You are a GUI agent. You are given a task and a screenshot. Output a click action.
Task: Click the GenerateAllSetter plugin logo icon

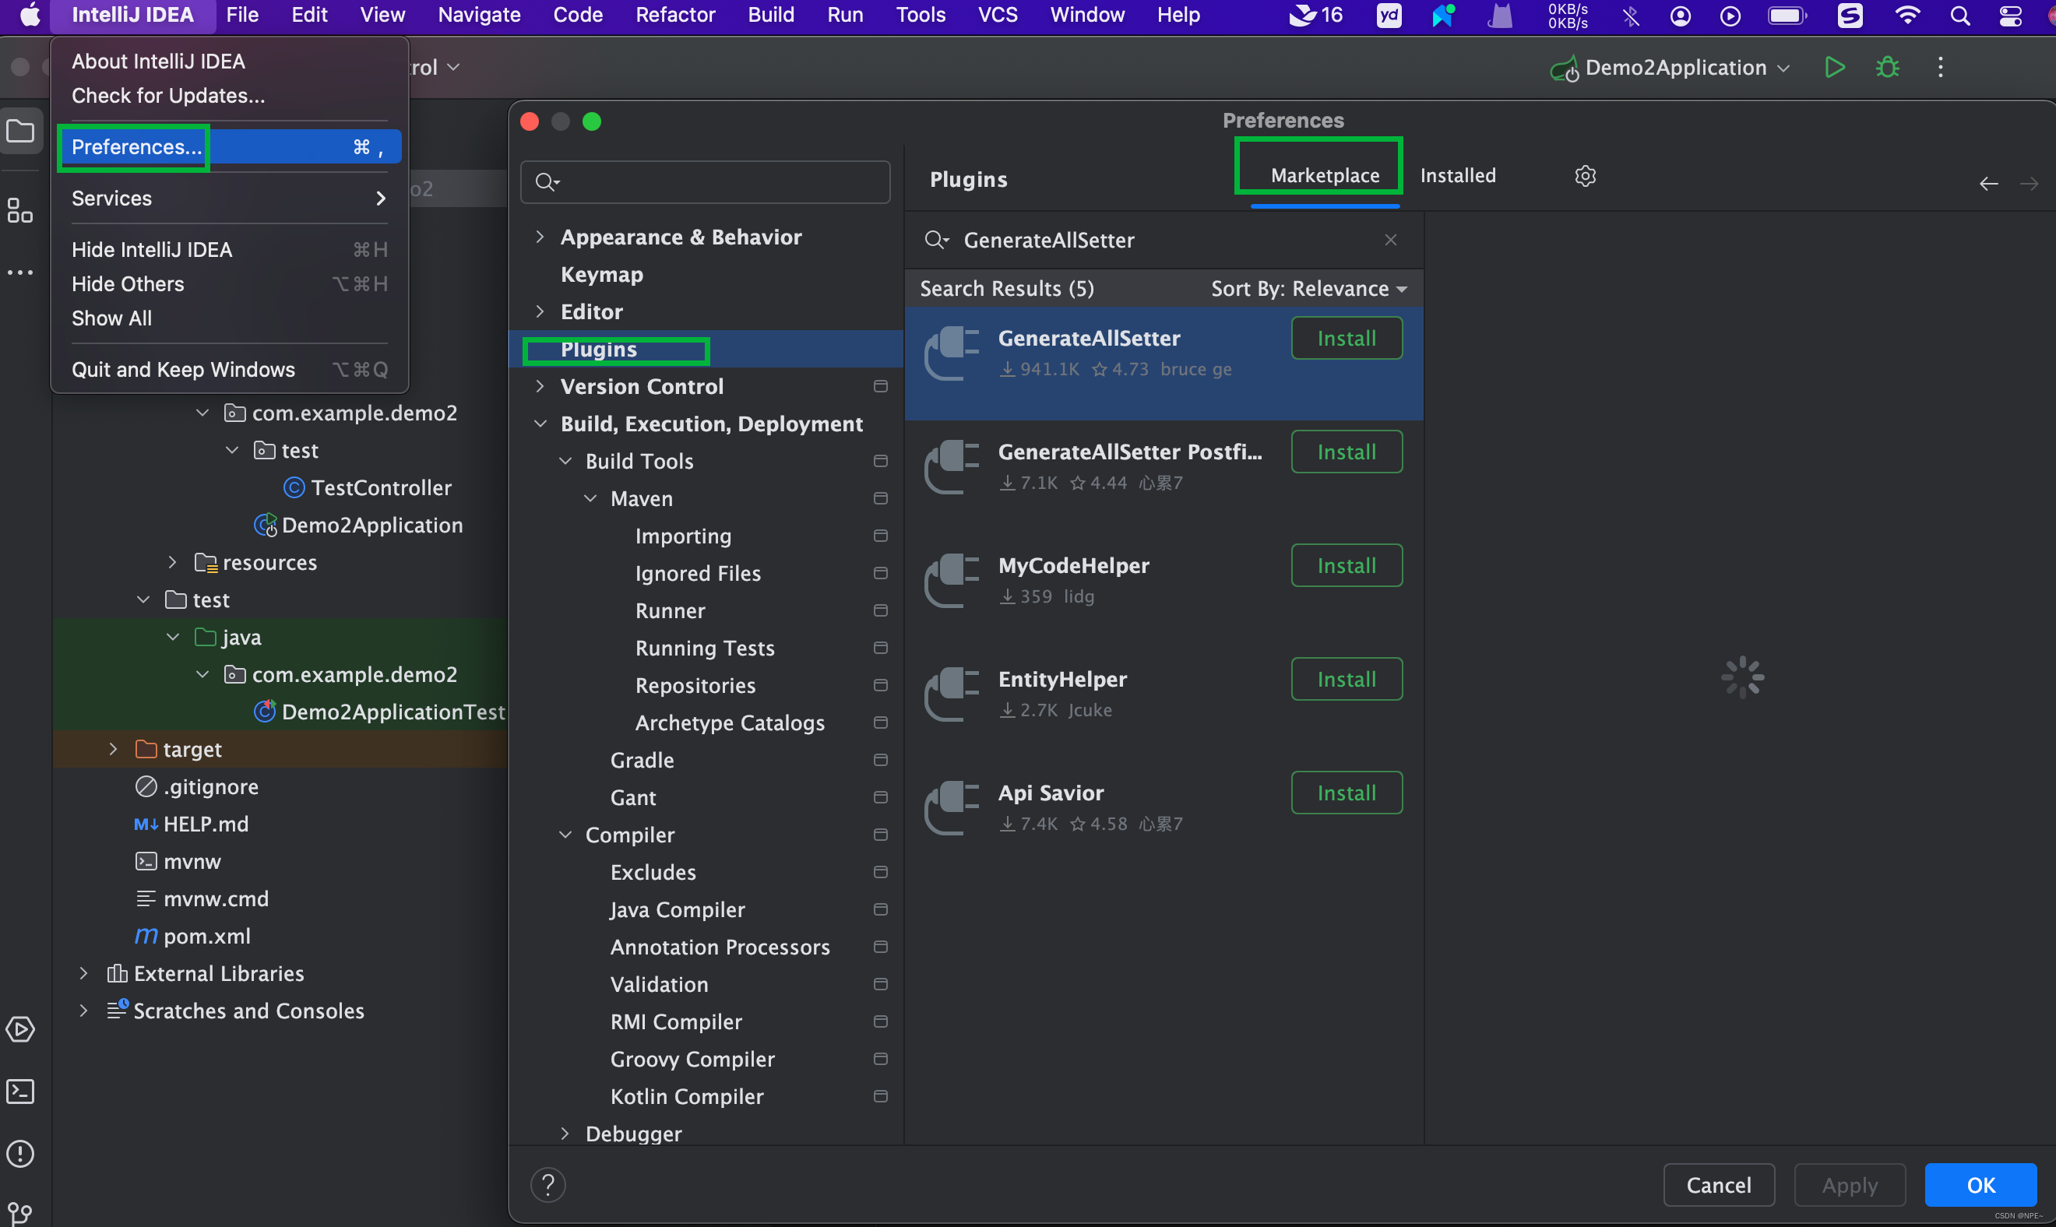pyautogui.click(x=952, y=353)
